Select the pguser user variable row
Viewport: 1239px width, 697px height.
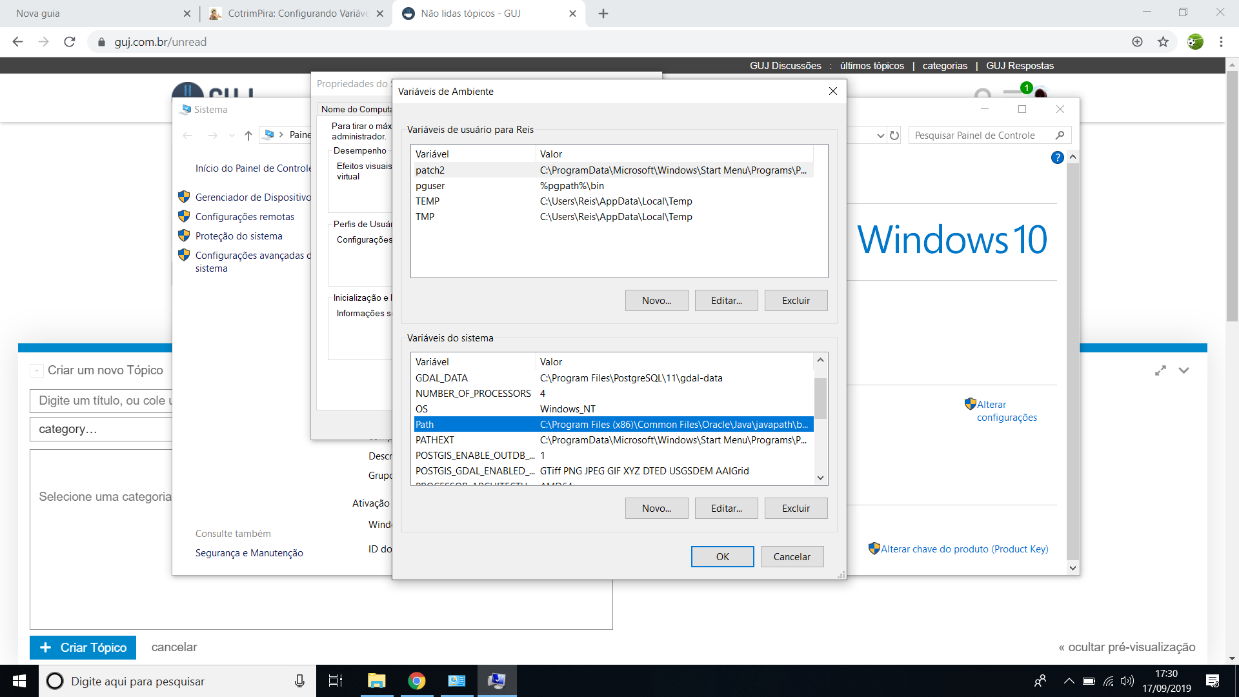point(613,186)
